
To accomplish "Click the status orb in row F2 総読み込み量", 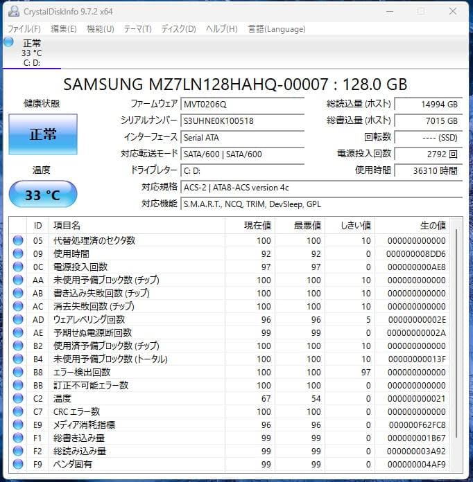I will click(x=18, y=451).
